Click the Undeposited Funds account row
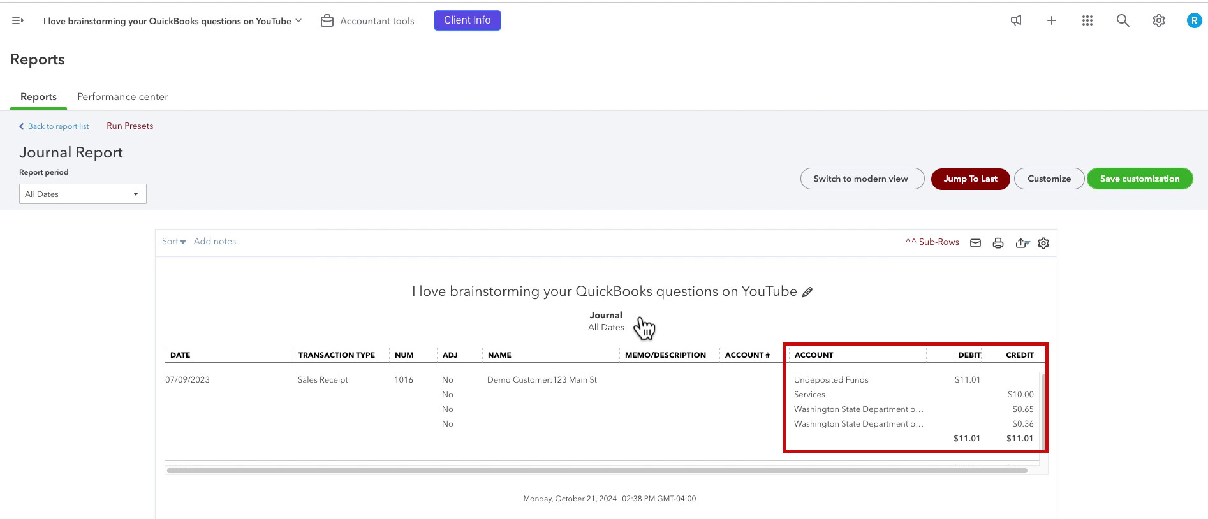 pyautogui.click(x=831, y=380)
